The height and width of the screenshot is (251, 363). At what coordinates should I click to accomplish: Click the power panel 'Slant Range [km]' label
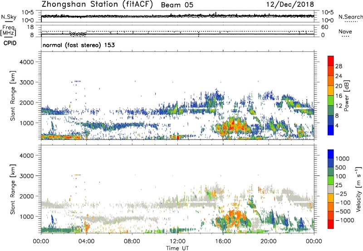pos(13,96)
